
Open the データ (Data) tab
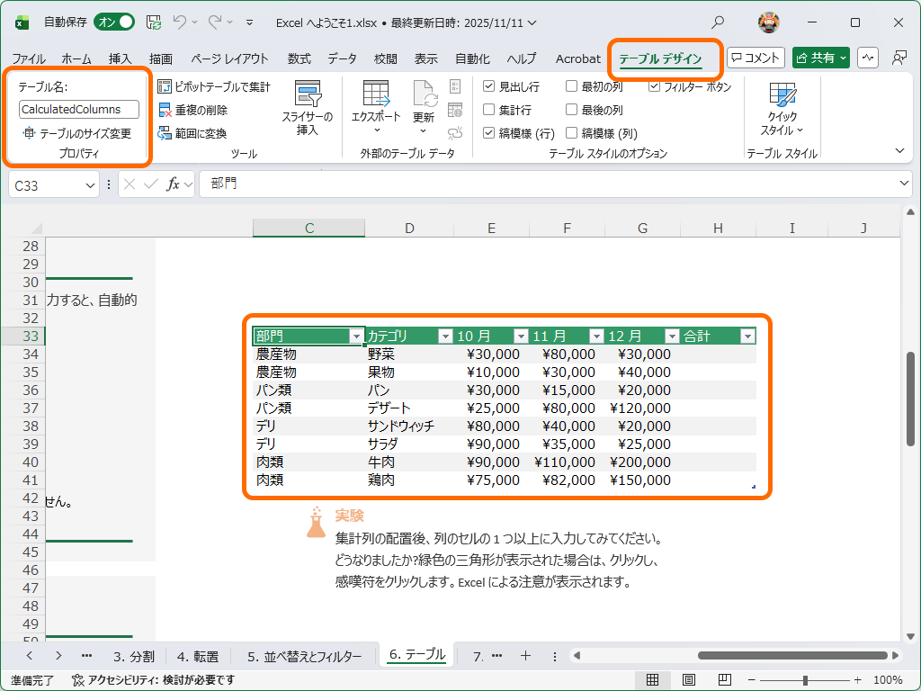coord(343,58)
